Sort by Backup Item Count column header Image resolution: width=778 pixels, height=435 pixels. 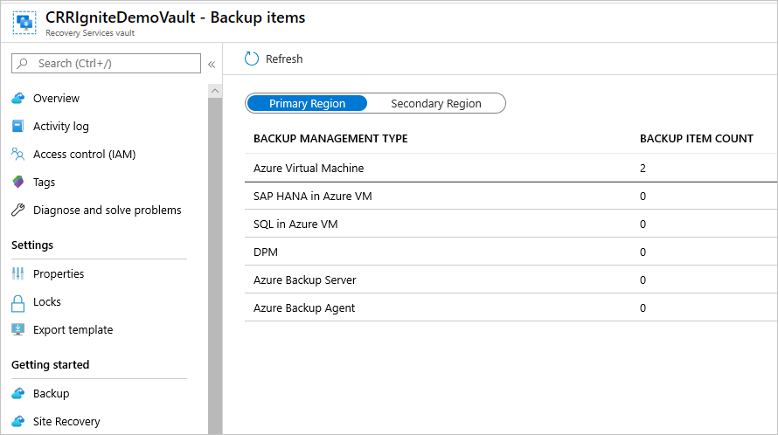tap(696, 139)
